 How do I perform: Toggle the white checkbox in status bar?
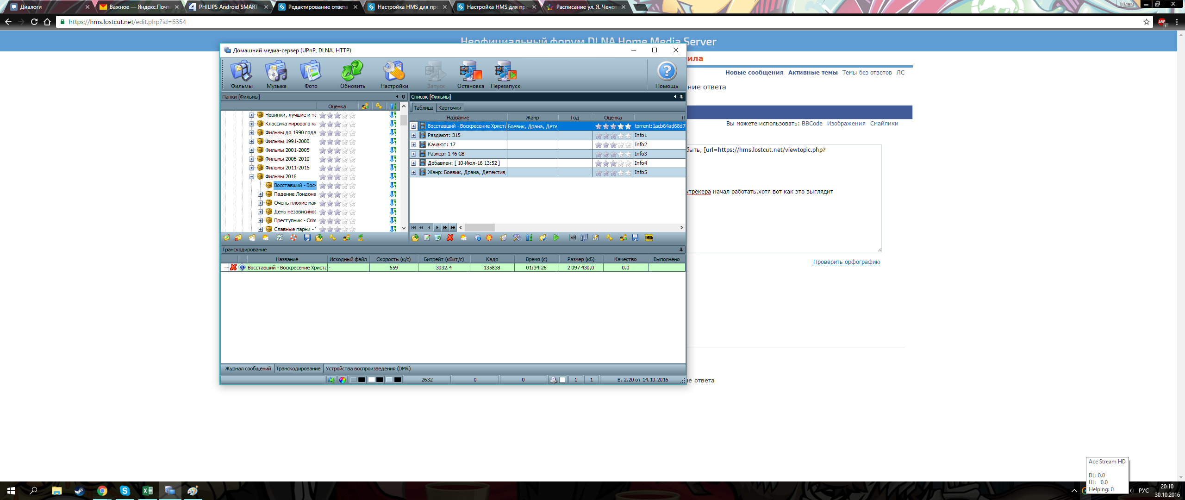click(562, 380)
